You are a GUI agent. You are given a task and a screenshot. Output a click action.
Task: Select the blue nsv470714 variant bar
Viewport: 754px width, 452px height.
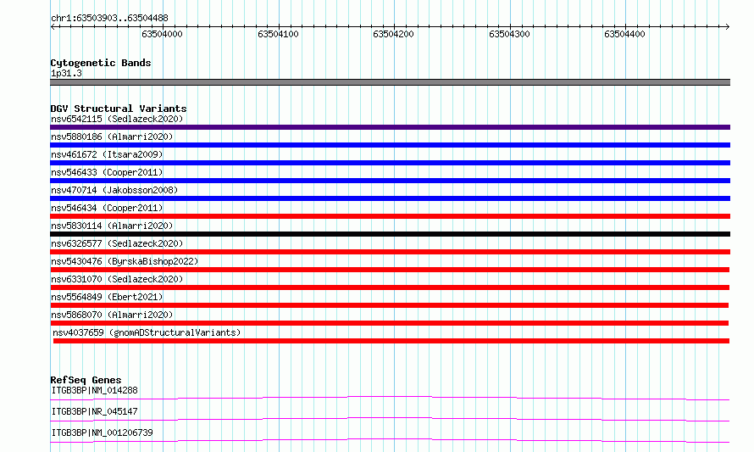click(390, 198)
